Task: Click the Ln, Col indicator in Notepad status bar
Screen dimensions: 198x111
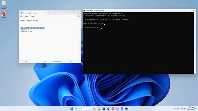Action: click(x=24, y=61)
